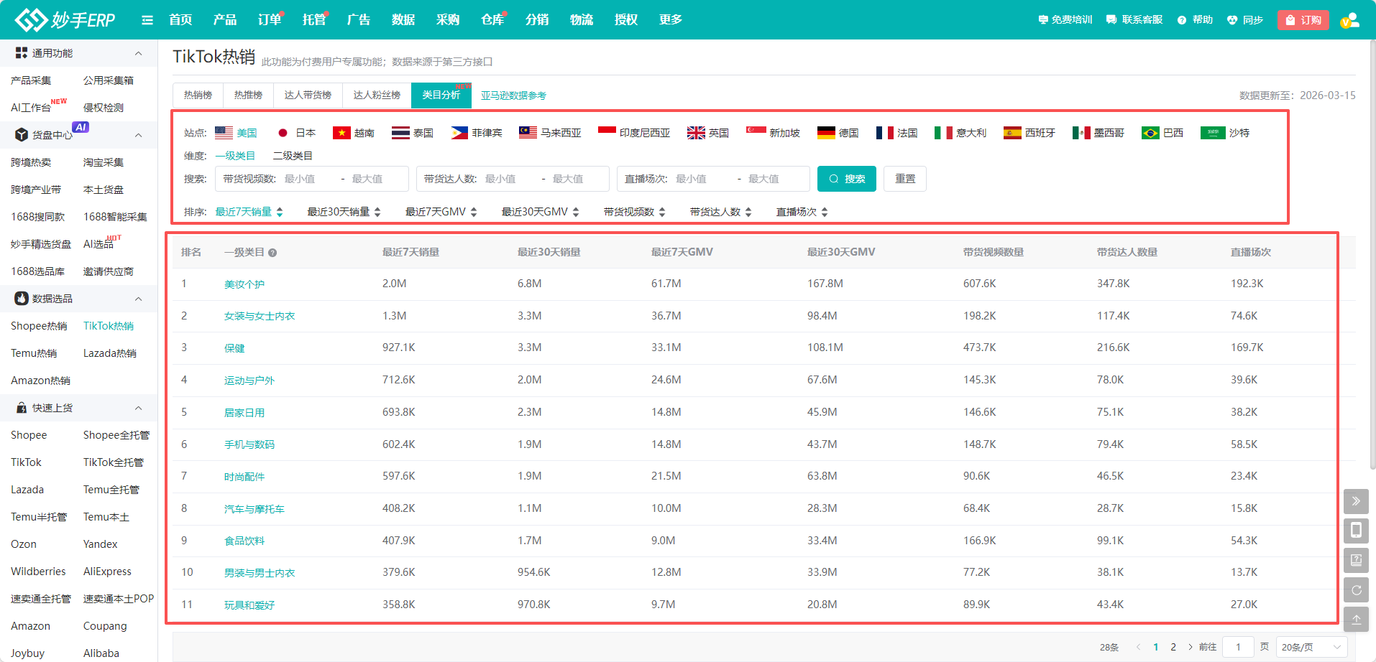Click the 妙手ERP logo

(x=65, y=20)
